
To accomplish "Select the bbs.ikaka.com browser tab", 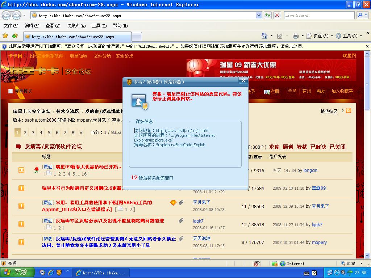I will point(77,37).
